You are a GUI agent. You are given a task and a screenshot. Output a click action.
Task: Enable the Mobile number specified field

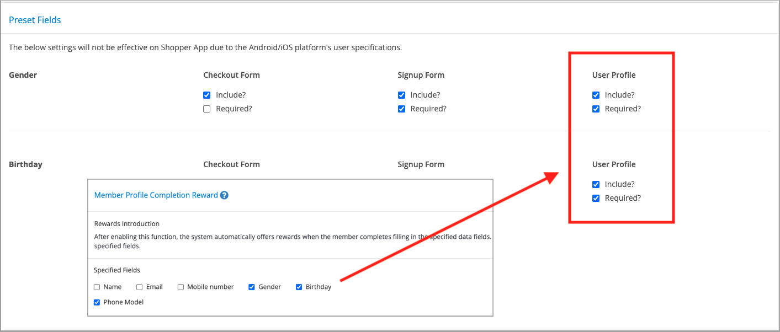tap(181, 287)
